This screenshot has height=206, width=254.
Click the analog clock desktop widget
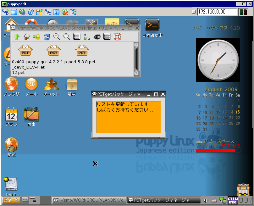218,60
